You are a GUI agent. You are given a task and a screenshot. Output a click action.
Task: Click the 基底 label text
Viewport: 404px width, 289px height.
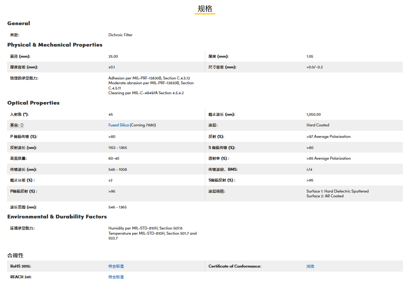point(14,125)
